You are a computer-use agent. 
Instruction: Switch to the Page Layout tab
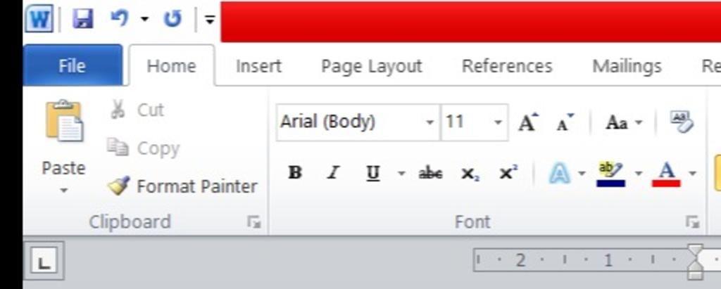point(371,66)
